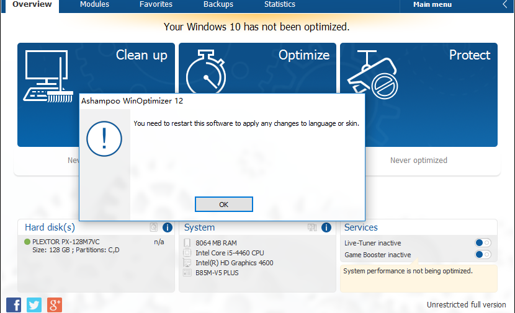The image size is (515, 313).
Task: Open the Clean up tile heading
Action: coord(141,55)
